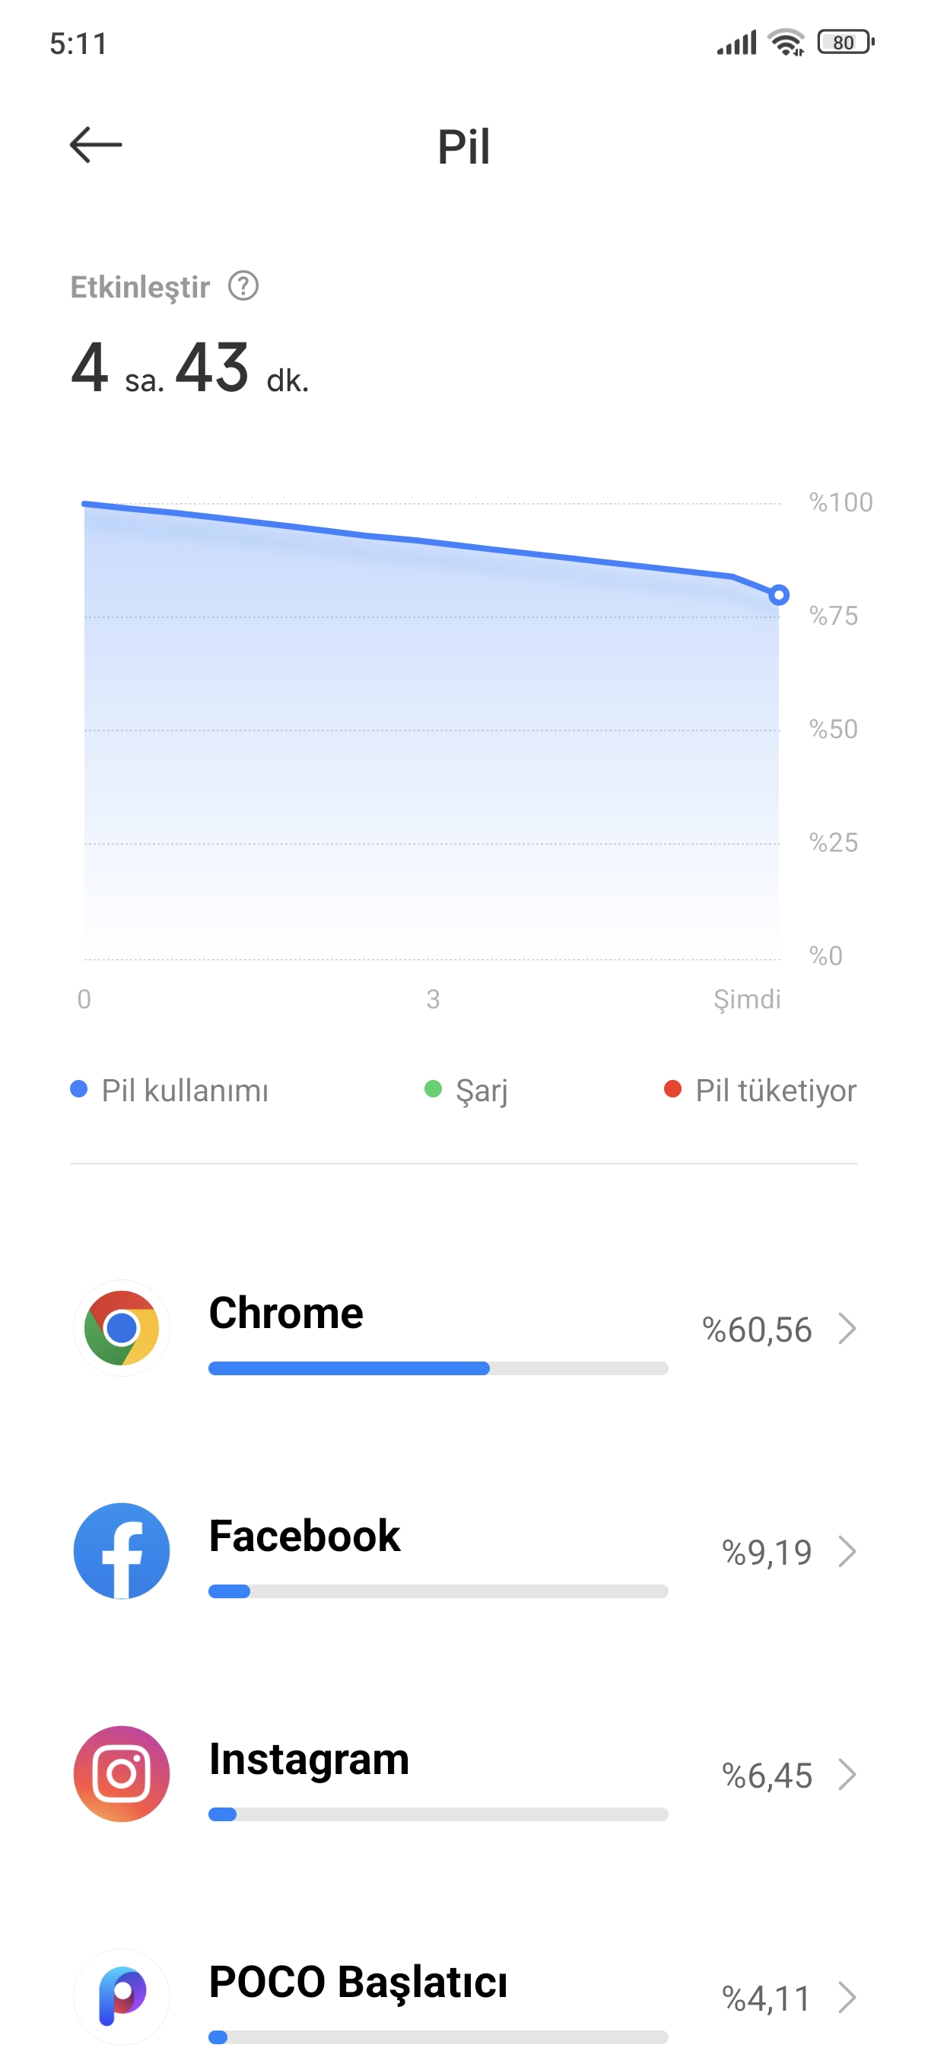Open help icon next to Etkinleştir
The image size is (928, 2064).
click(x=243, y=286)
